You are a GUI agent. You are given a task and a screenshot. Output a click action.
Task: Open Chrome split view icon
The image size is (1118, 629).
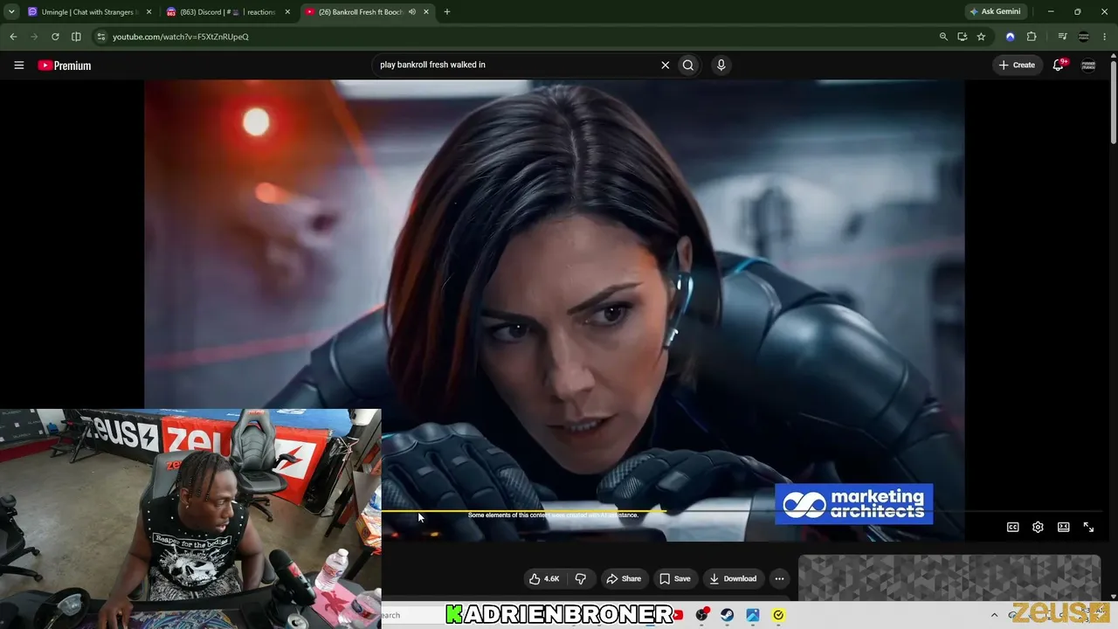(x=76, y=37)
